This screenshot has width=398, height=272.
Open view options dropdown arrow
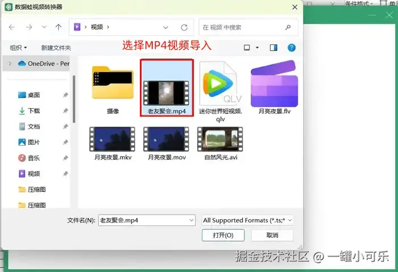coord(257,47)
